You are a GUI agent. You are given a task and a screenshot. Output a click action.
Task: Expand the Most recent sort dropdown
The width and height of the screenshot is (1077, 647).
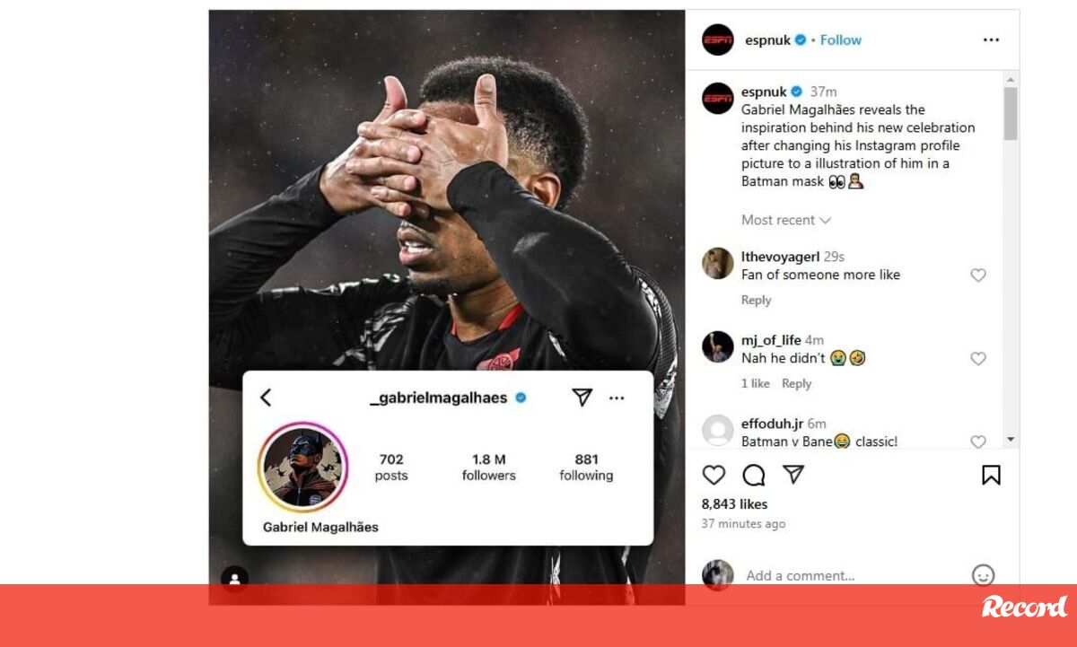click(786, 220)
